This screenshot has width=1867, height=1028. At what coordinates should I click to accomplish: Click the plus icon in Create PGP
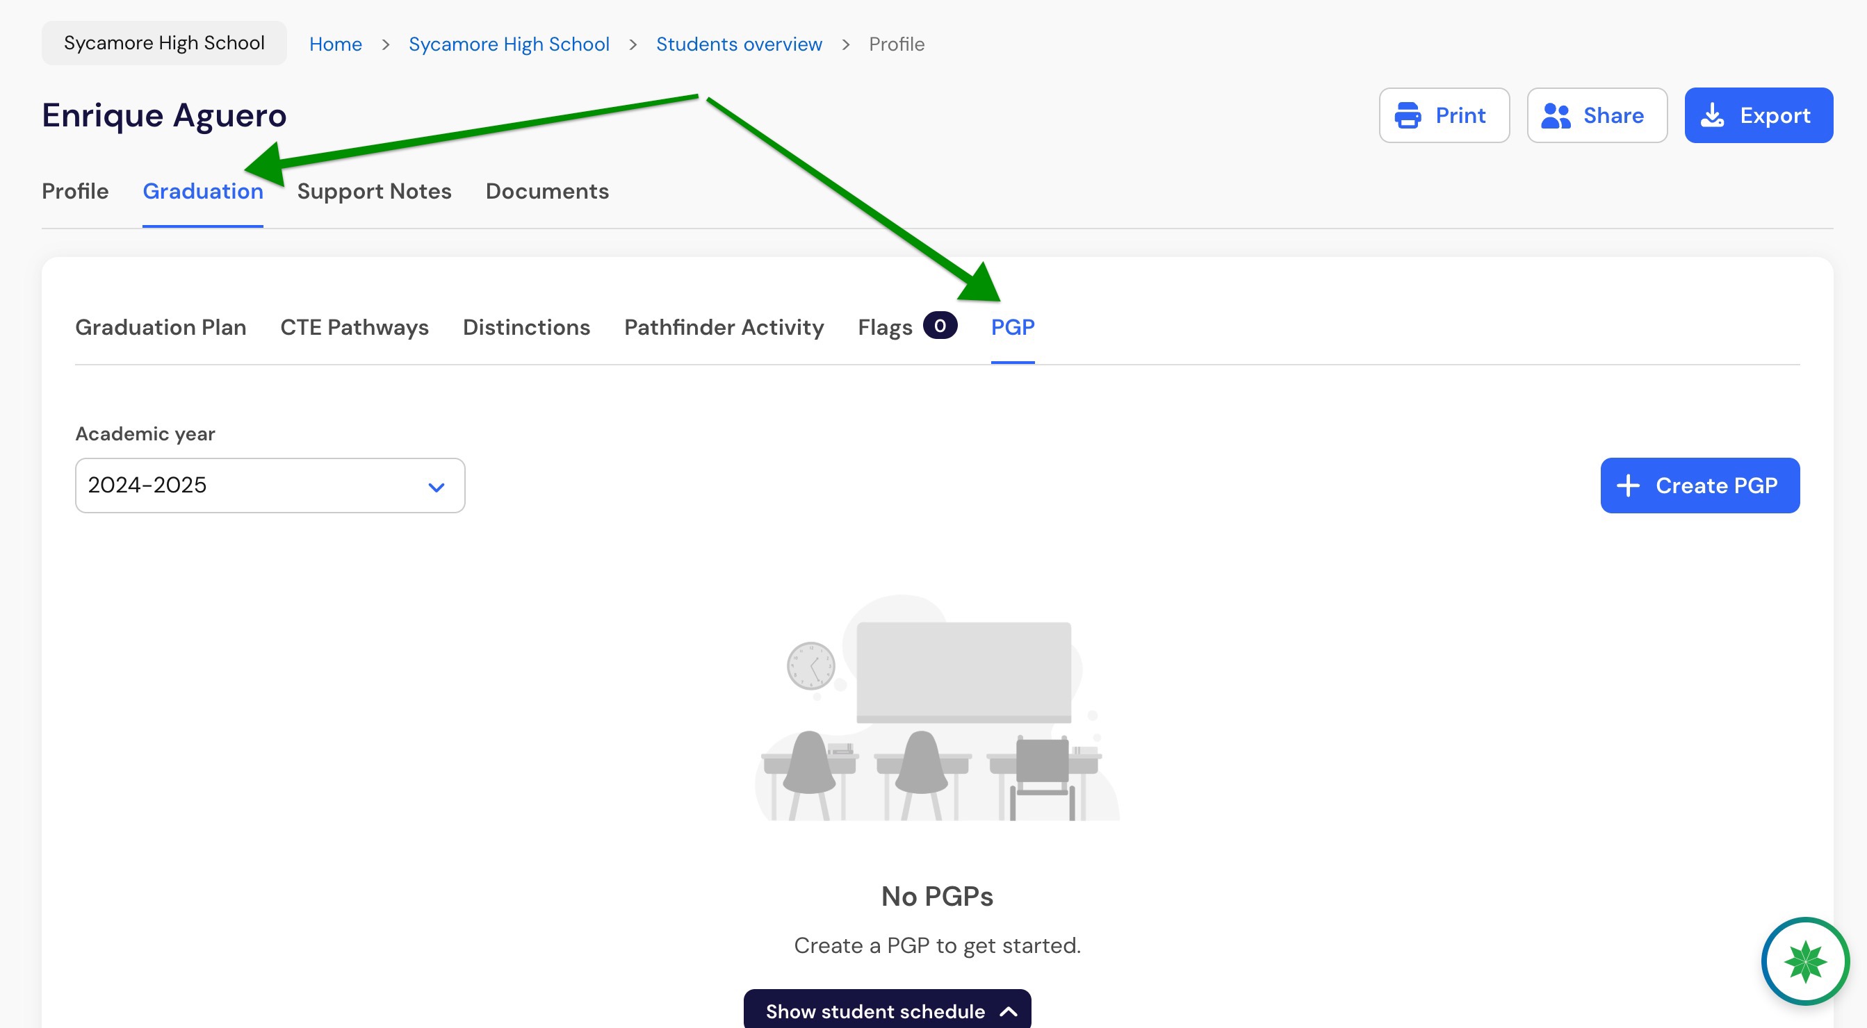pos(1629,486)
